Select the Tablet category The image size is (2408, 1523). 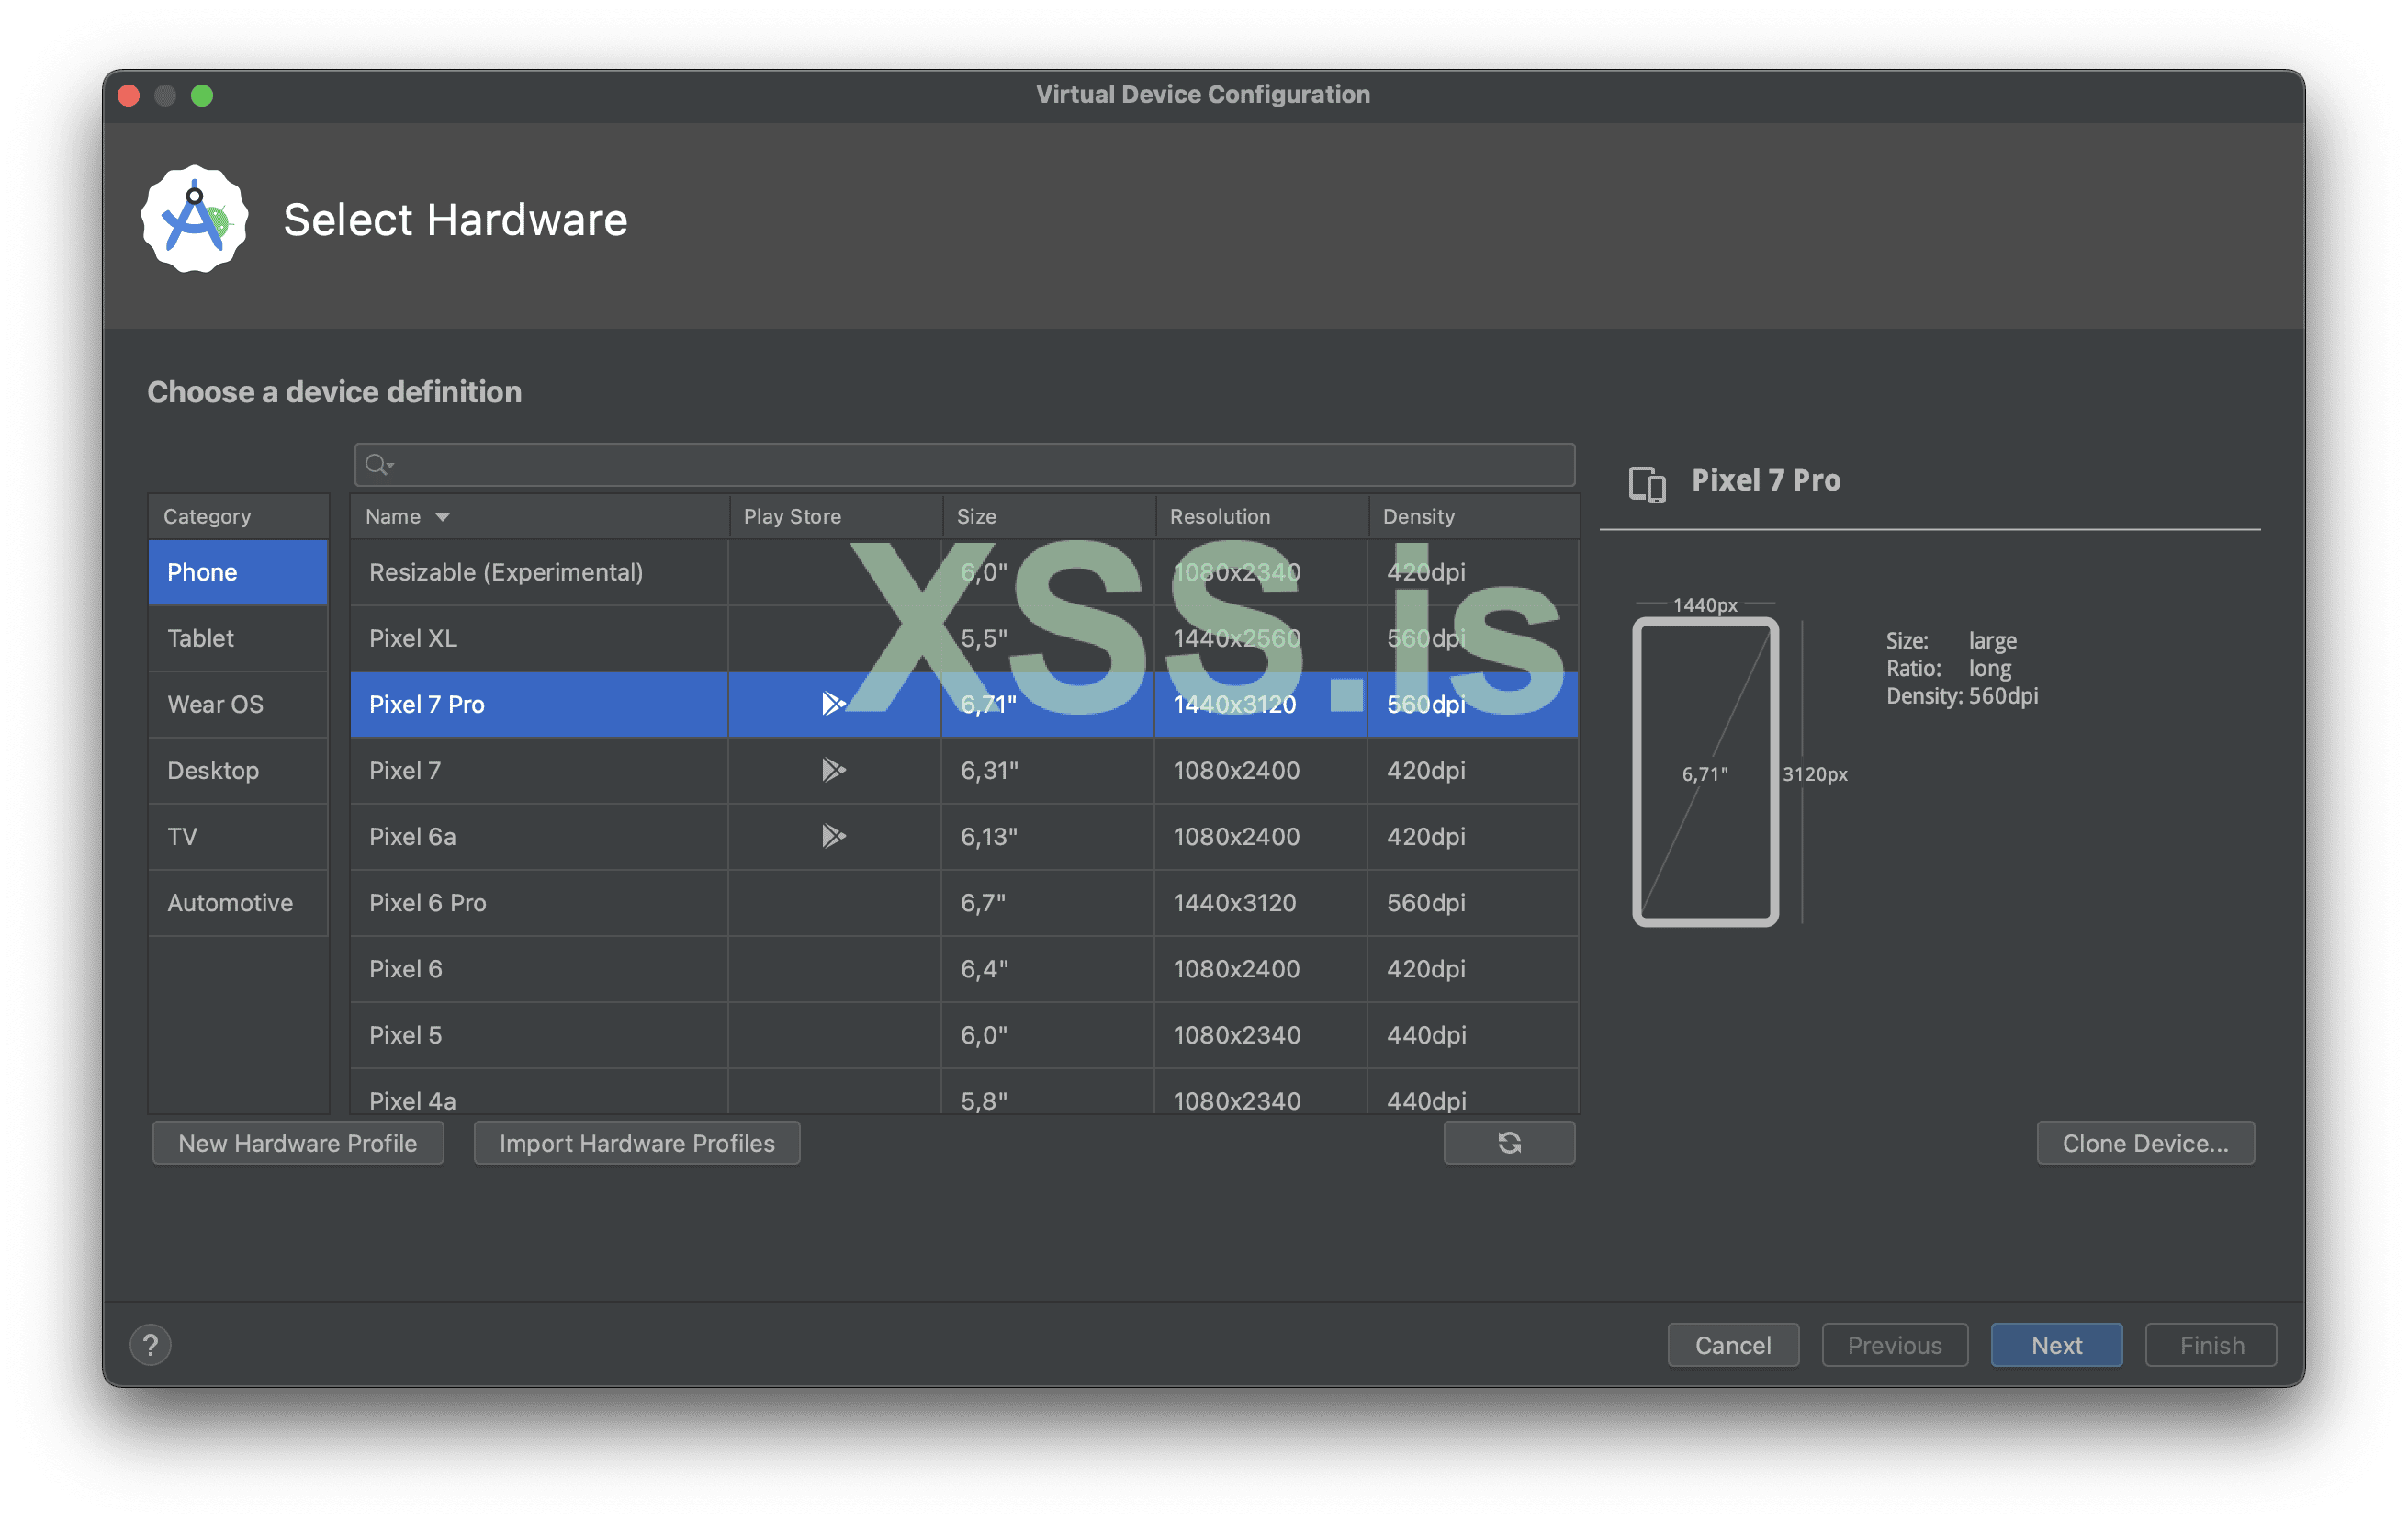(x=201, y=638)
